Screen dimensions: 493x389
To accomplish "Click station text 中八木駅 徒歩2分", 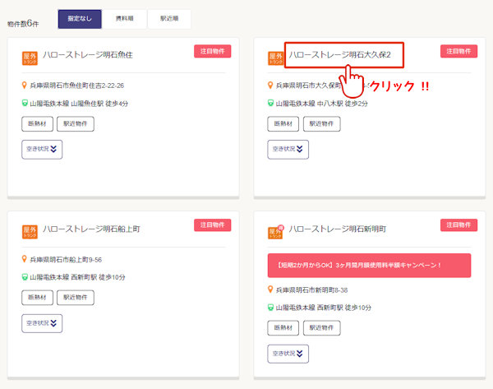I will (x=343, y=104).
